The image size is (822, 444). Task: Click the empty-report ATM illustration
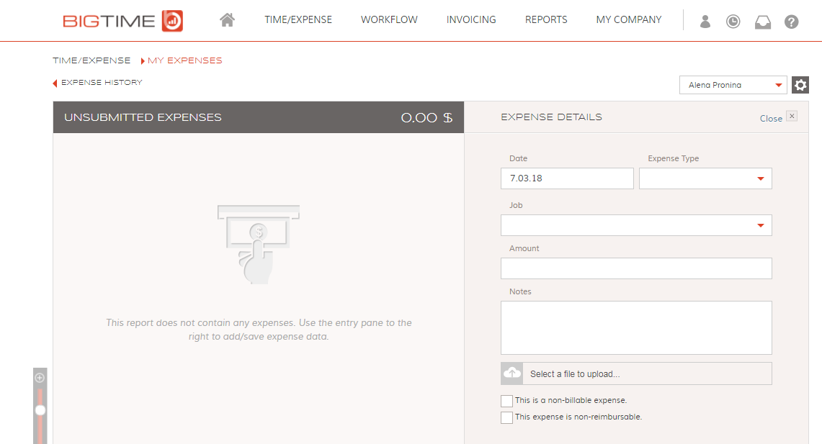[x=259, y=245]
